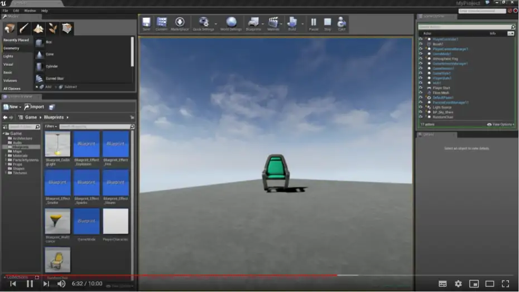
Task: Click the Box geometry brush icon
Action: [40, 42]
